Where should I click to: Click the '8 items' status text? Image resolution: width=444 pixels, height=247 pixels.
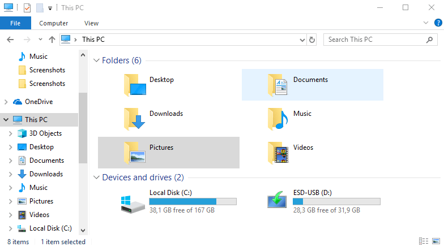pos(18,242)
